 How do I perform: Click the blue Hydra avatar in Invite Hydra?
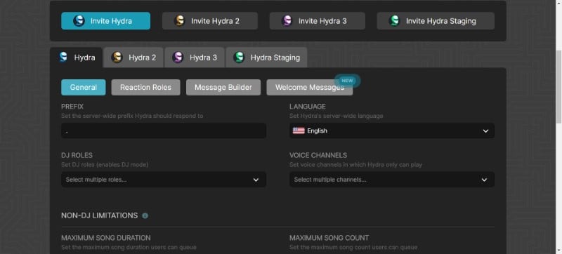coord(79,21)
